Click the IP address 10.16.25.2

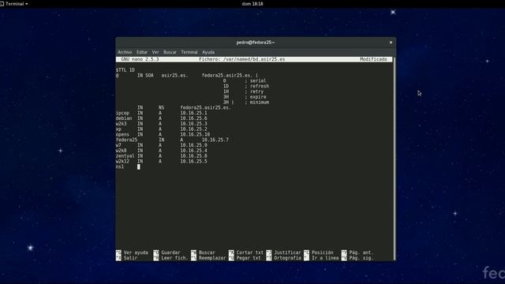[193, 129]
